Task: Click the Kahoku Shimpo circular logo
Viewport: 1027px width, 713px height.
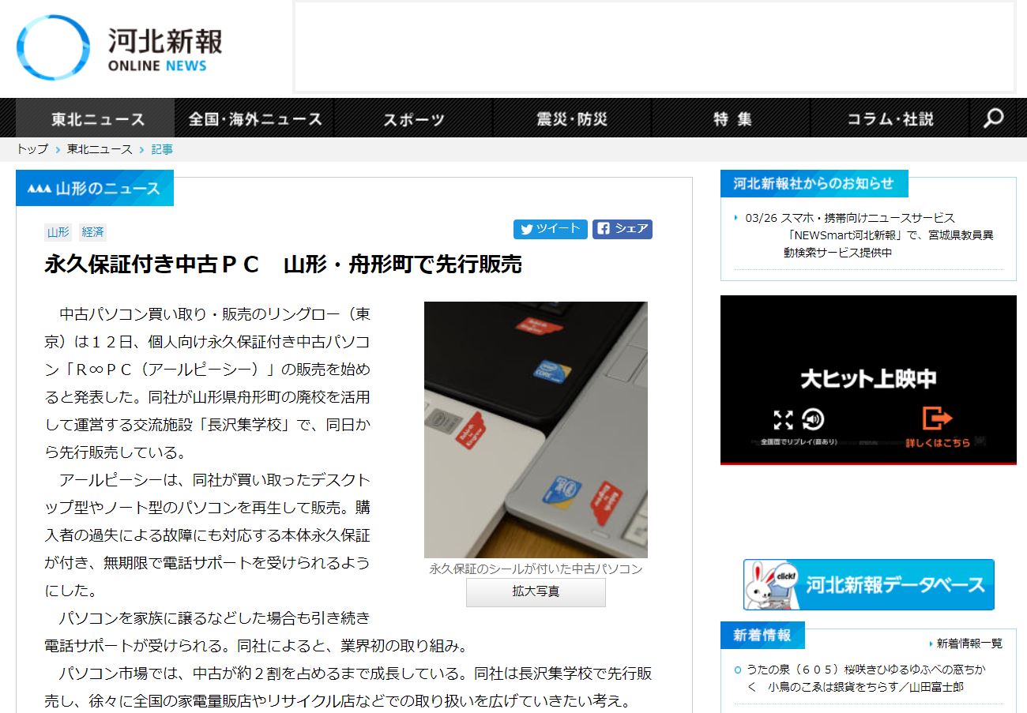Action: (x=53, y=47)
